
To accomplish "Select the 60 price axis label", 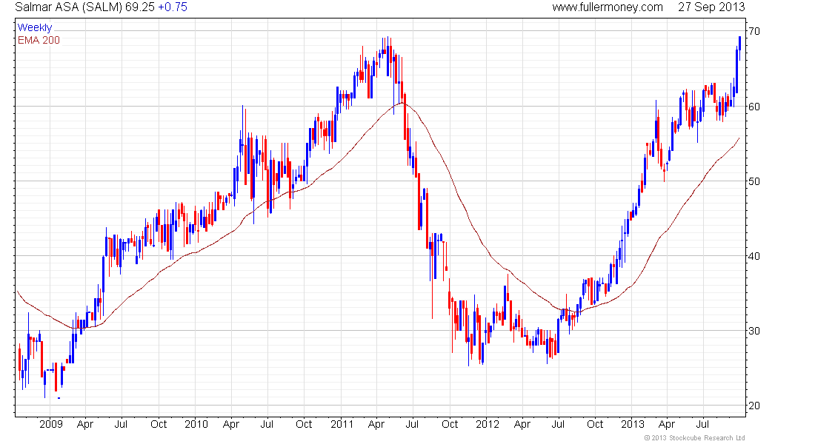I will point(754,107).
